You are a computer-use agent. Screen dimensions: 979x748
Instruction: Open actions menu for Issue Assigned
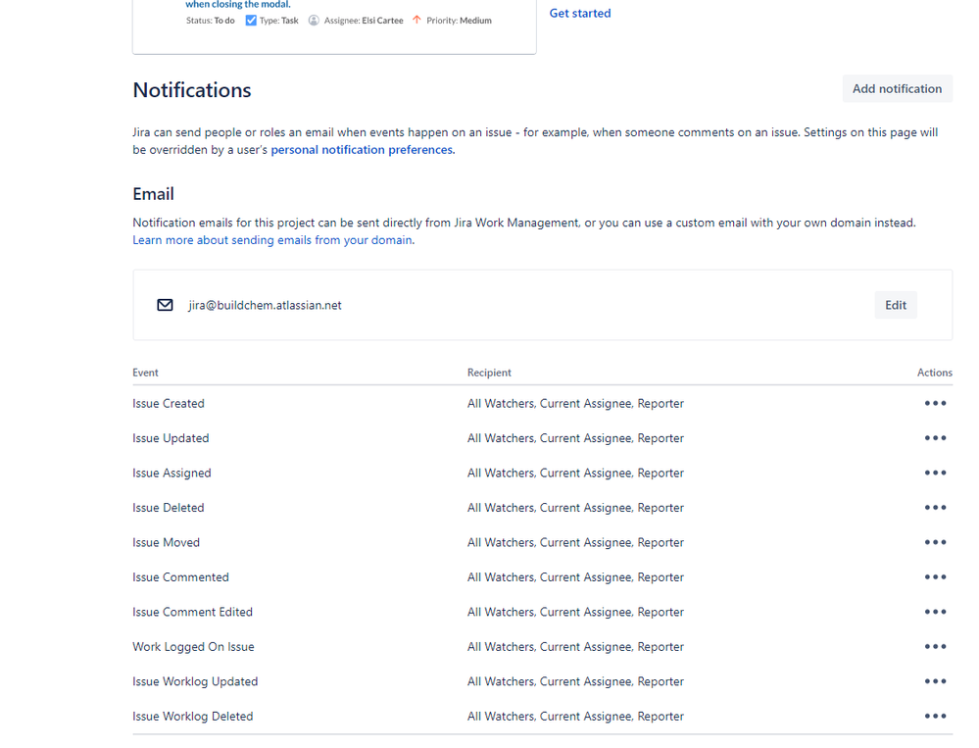pyautogui.click(x=935, y=473)
